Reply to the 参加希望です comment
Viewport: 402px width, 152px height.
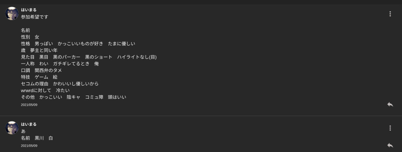coord(390,104)
